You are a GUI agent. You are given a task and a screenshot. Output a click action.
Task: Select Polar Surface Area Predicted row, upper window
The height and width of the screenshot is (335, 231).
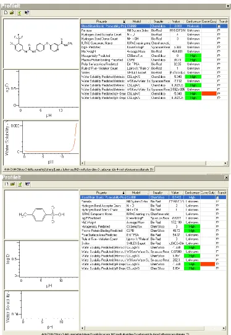tap(154, 64)
